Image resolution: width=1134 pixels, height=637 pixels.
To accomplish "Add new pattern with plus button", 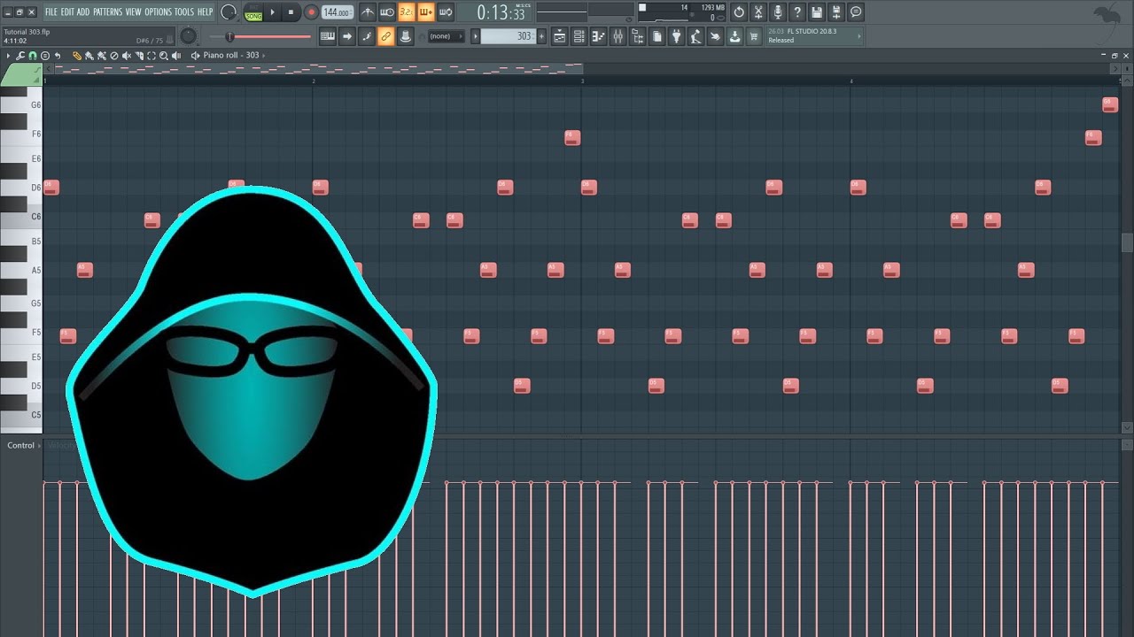I will pos(541,36).
